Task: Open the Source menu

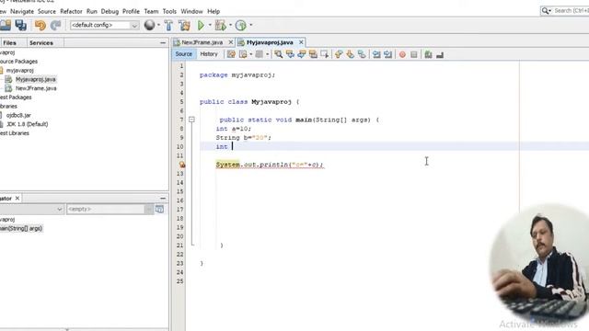Action: click(x=47, y=11)
